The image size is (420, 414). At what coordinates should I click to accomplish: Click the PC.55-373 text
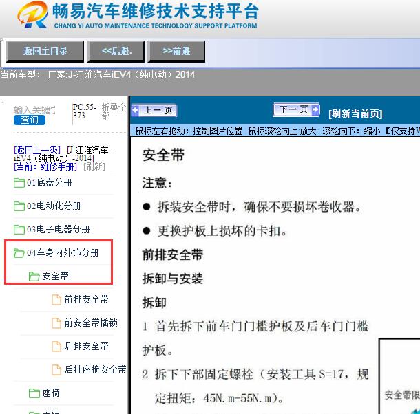coord(85,111)
